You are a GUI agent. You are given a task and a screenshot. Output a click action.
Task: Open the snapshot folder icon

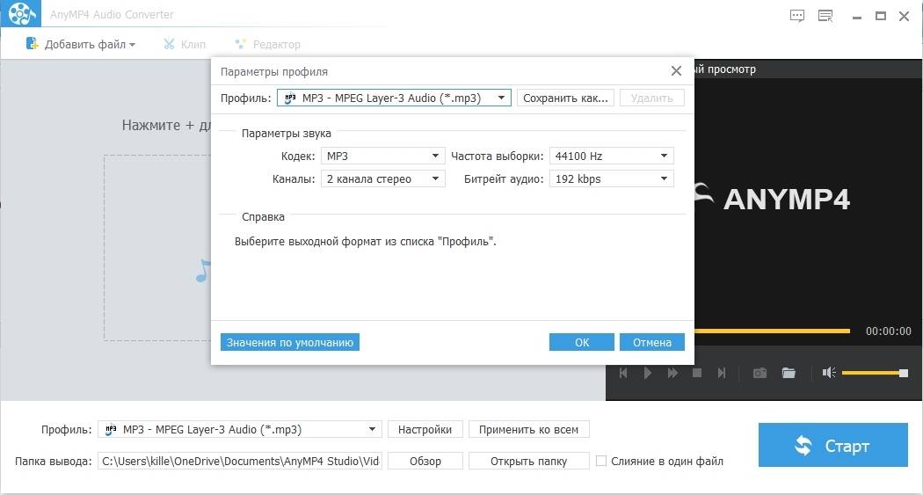(789, 373)
